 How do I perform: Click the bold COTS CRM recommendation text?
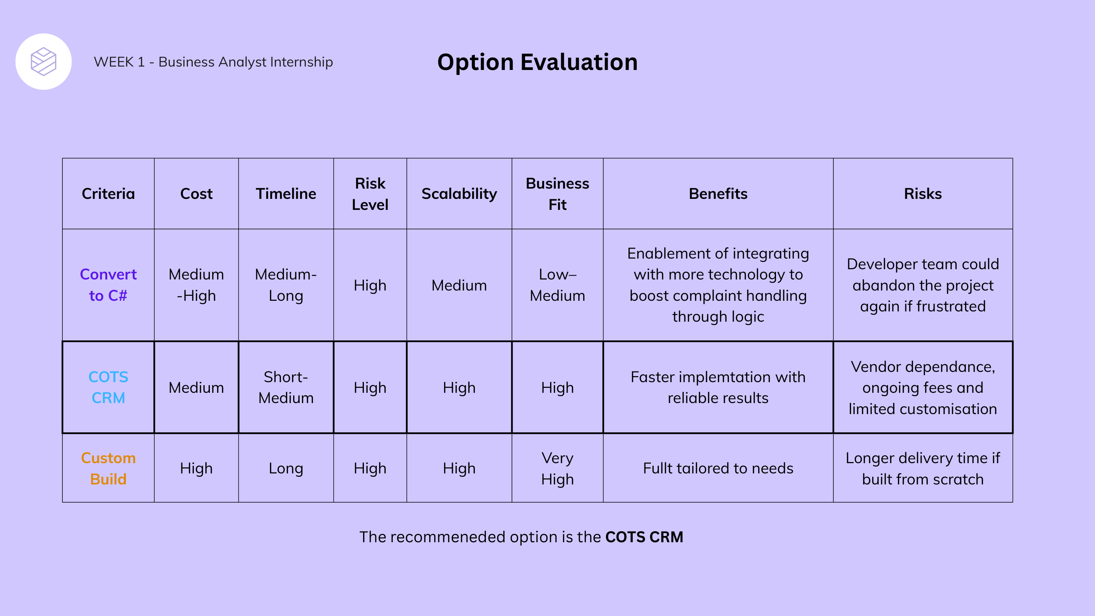pyautogui.click(x=644, y=537)
